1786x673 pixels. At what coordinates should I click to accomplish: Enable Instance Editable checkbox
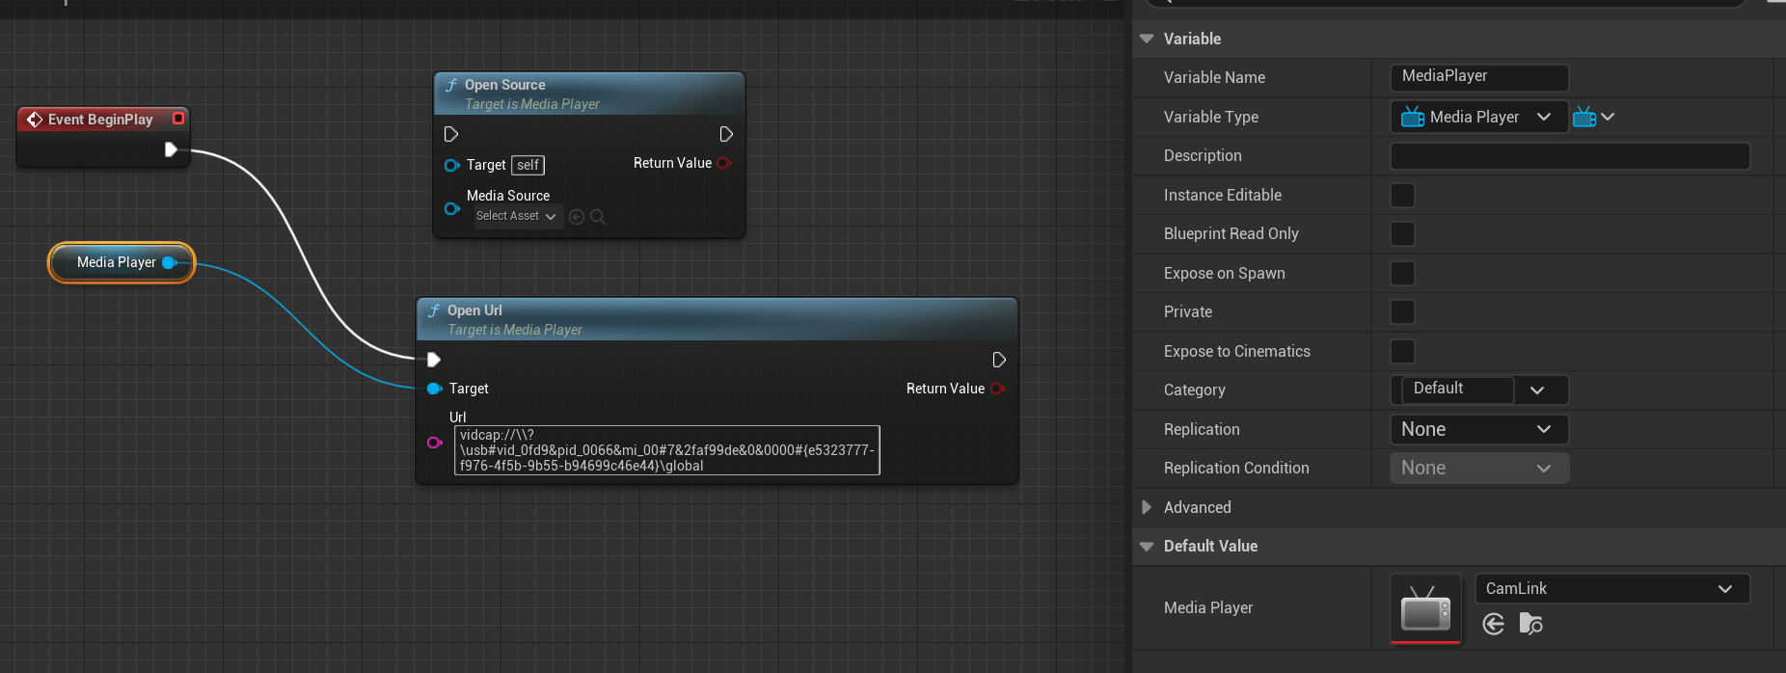pyautogui.click(x=1402, y=195)
